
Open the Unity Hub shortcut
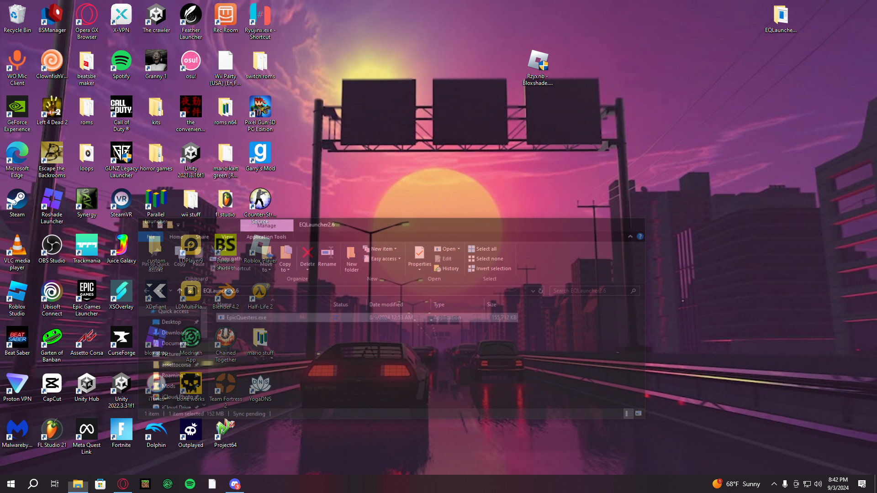pyautogui.click(x=86, y=384)
